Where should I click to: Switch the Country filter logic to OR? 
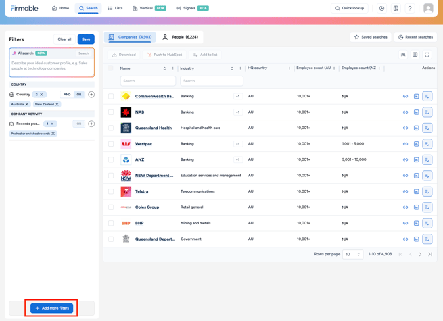79,95
